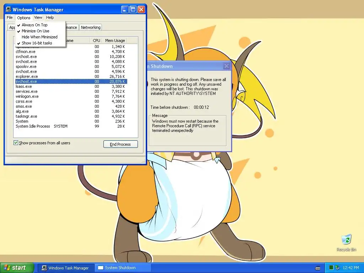
Task: Toggle Show 16-bit tasks option
Action: point(41,43)
